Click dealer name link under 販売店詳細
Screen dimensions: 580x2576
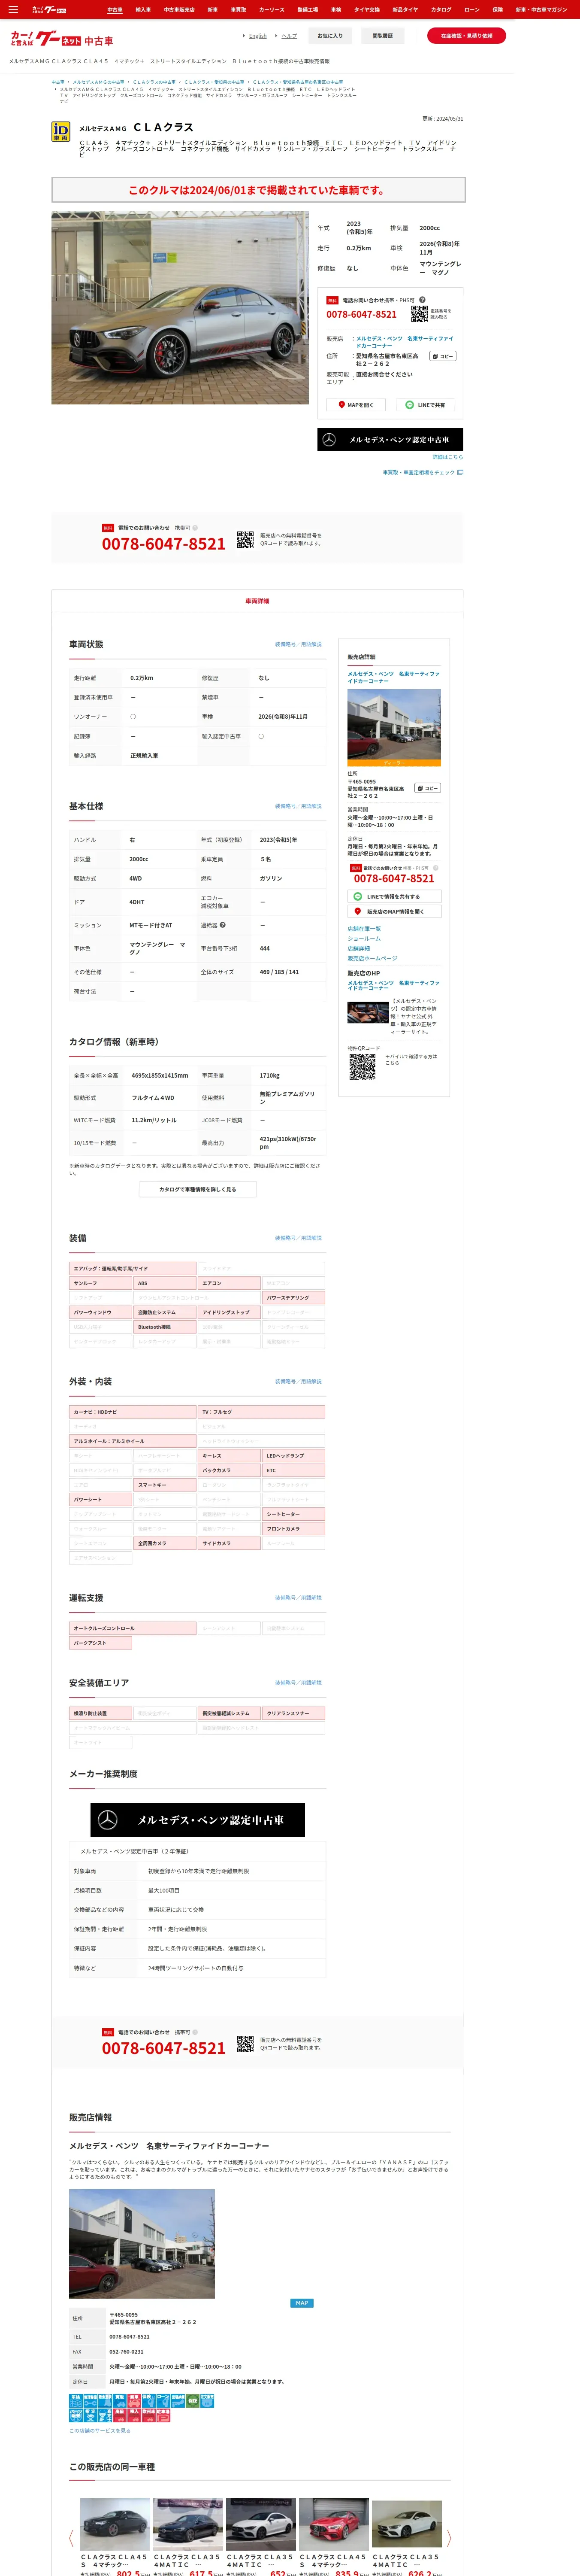coord(393,677)
